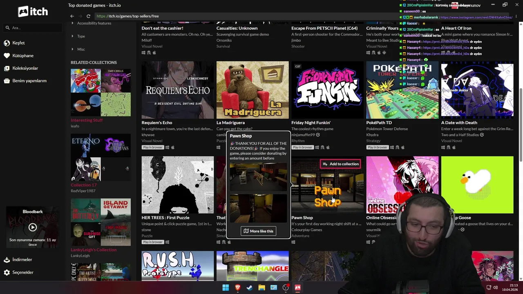Open the Collection 17 link
The height and width of the screenshot is (294, 523).
pyautogui.click(x=84, y=185)
